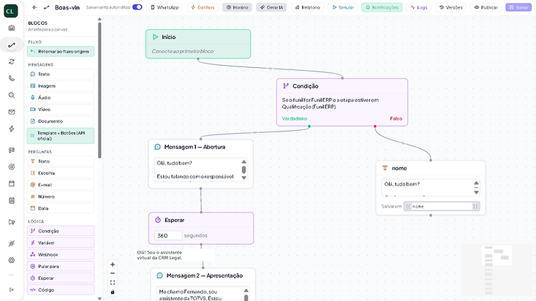Screen dimensions: 536x301
Task: Open Versões history
Action: pyautogui.click(x=451, y=7)
